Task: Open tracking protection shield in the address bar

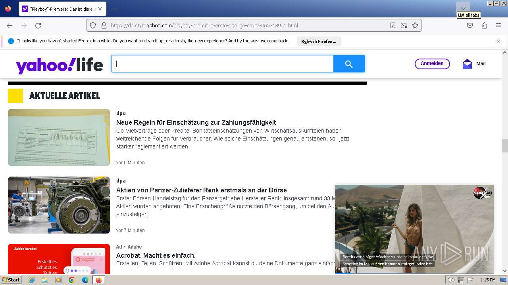Action: pos(93,25)
